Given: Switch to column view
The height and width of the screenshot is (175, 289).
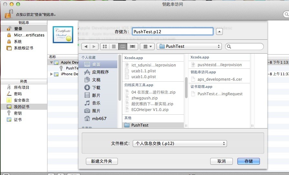Looking at the screenshot, I should (123, 46).
